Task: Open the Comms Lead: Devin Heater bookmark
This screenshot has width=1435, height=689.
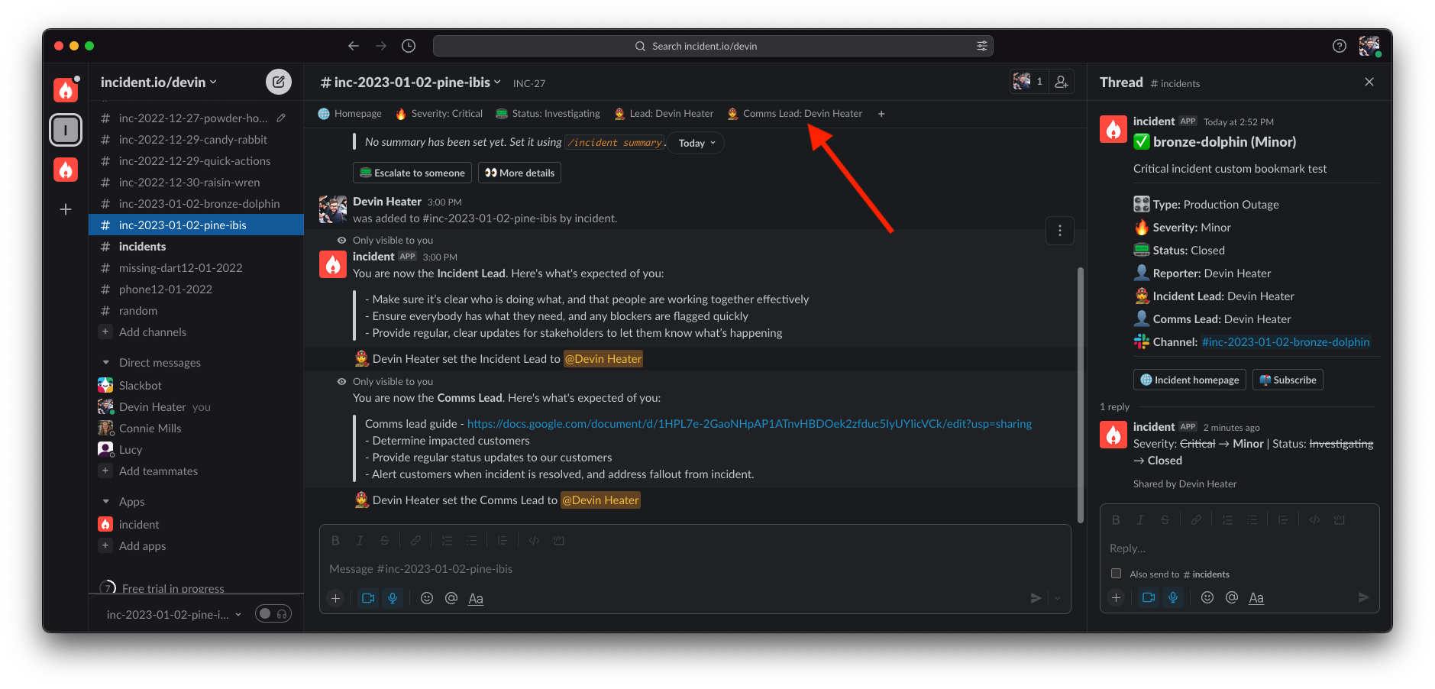Action: (x=795, y=114)
